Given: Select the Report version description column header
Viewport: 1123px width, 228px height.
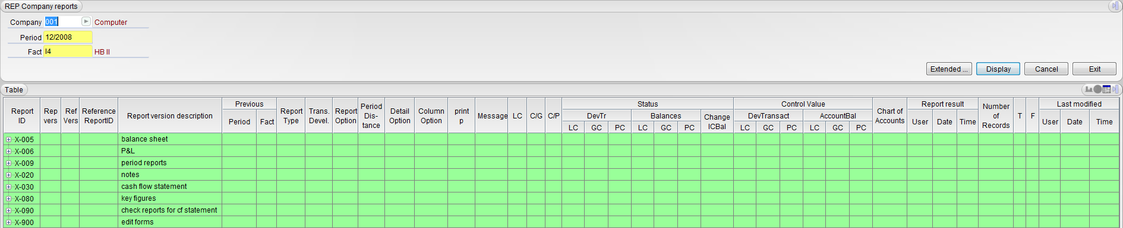Looking at the screenshot, I should 170,116.
